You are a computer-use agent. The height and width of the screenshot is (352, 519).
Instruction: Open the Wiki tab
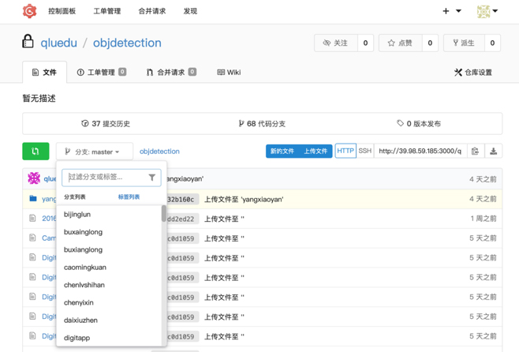229,72
